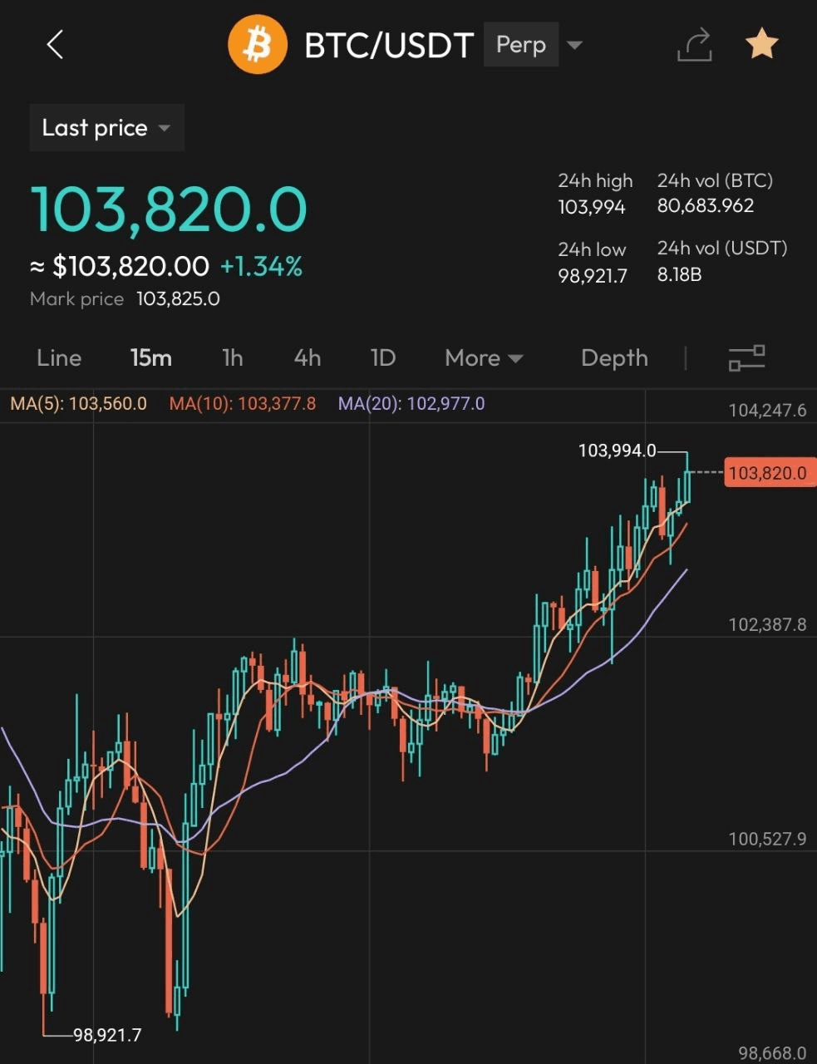Click the 24h high value 103,994

591,207
